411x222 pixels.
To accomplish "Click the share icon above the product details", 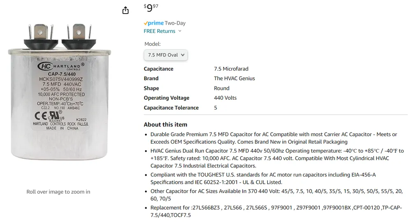I will click(x=126, y=10).
